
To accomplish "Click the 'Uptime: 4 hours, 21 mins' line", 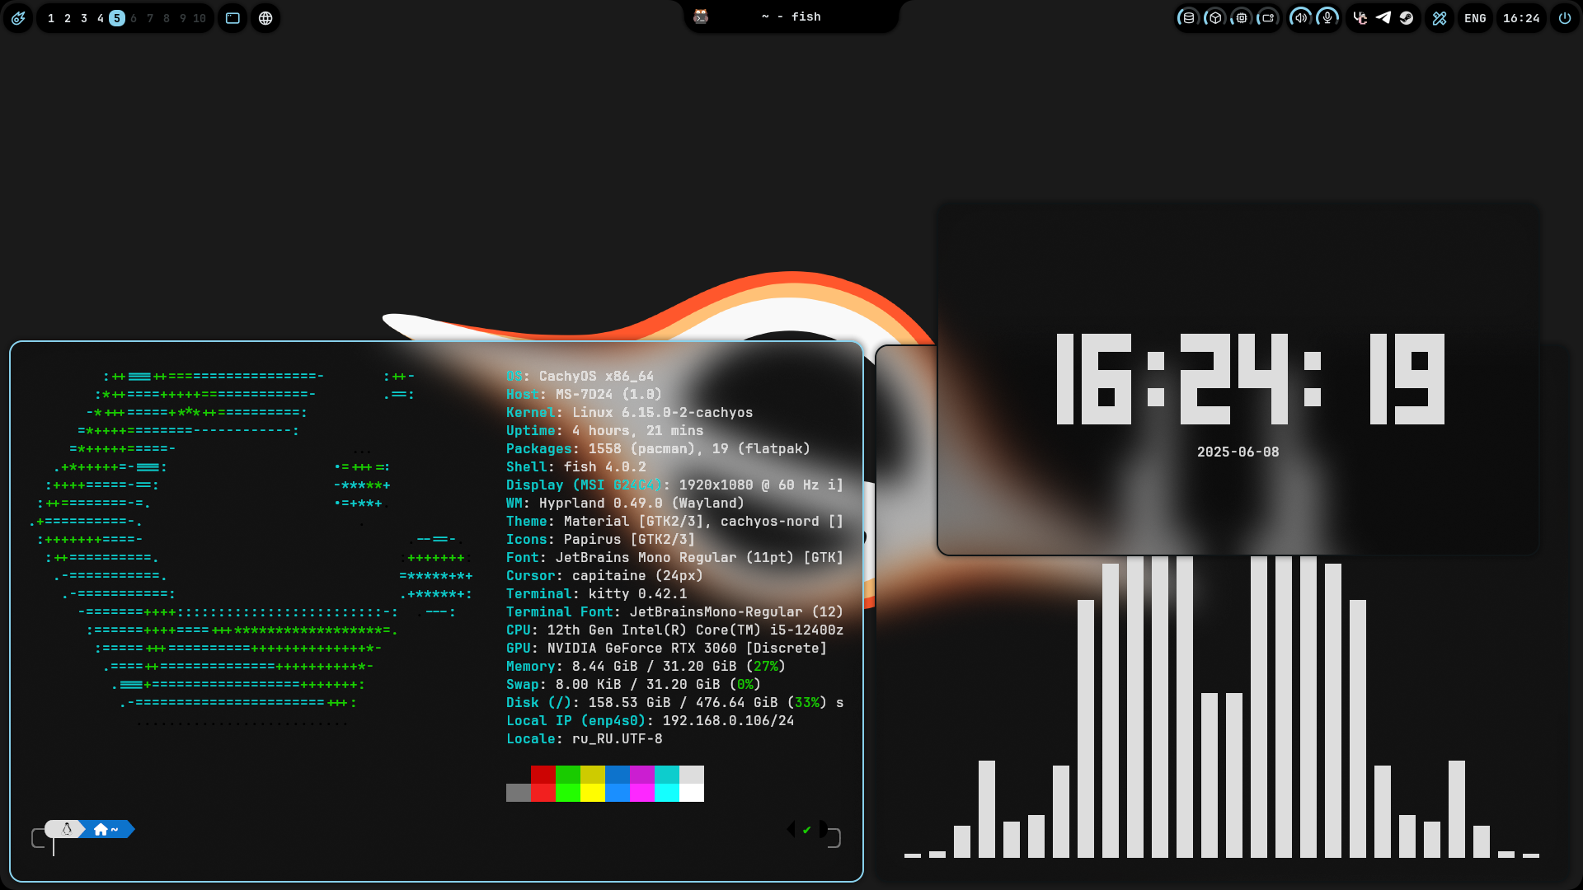I will click(604, 431).
